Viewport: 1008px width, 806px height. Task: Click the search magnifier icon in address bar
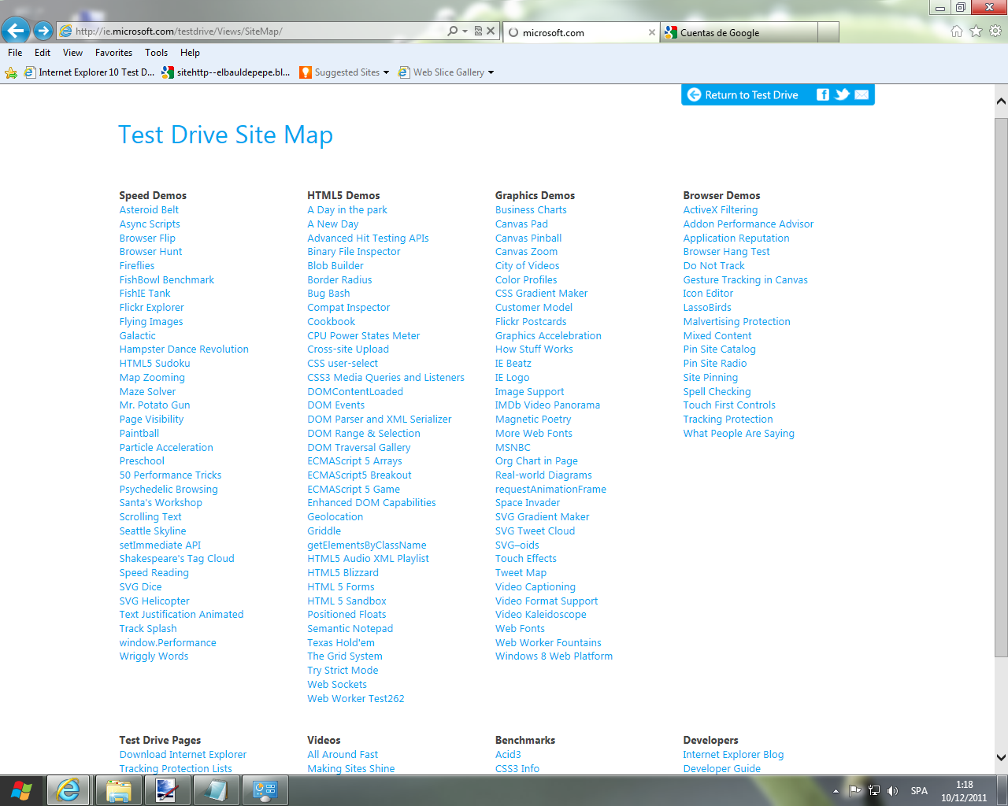click(452, 31)
